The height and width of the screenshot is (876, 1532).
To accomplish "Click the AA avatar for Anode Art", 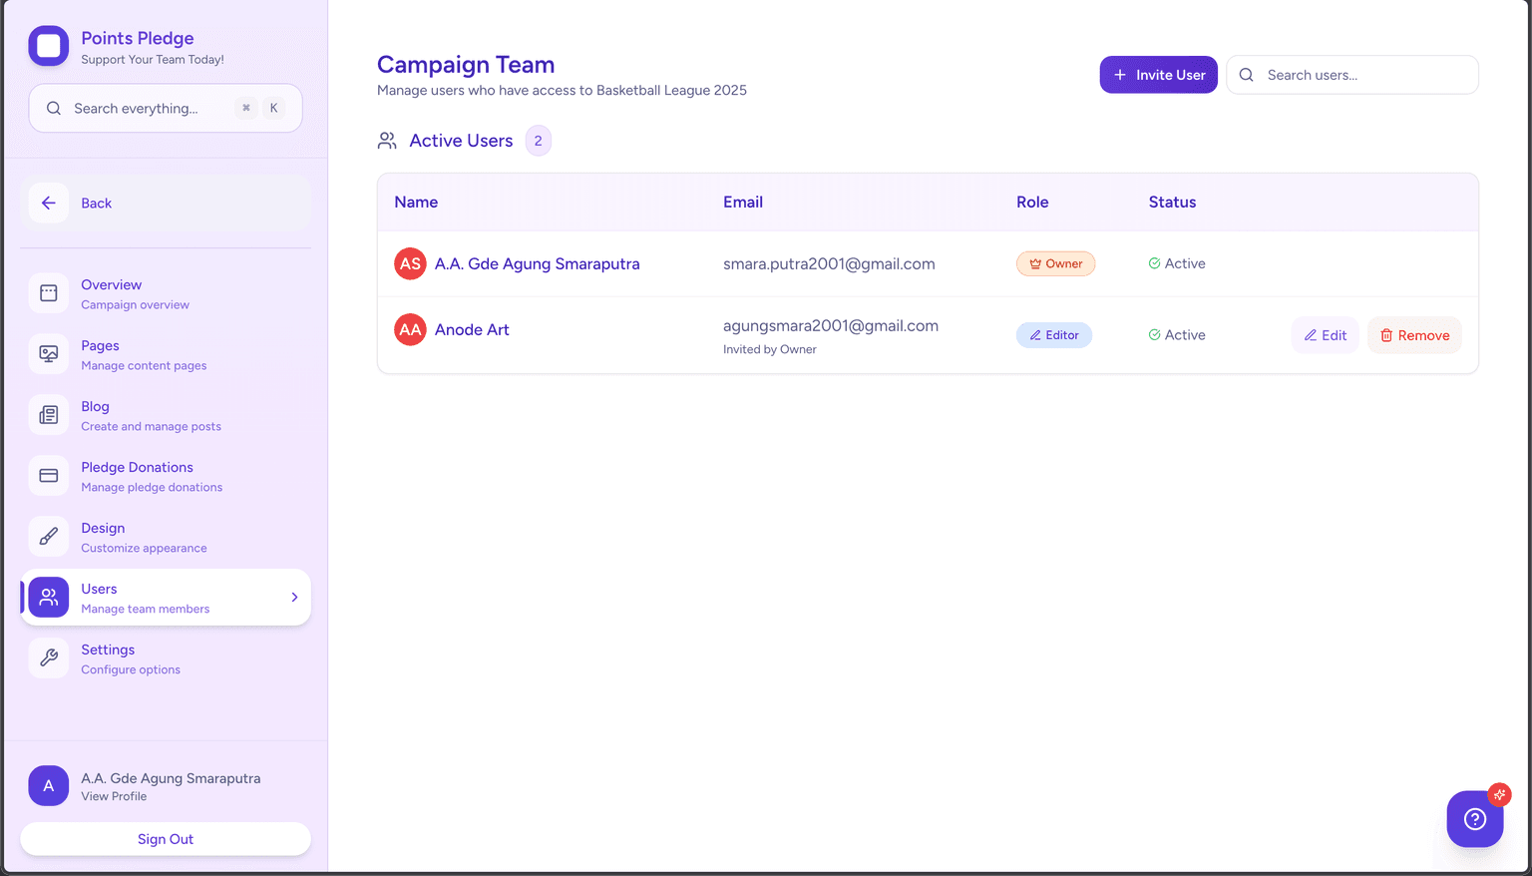I will click(x=410, y=329).
